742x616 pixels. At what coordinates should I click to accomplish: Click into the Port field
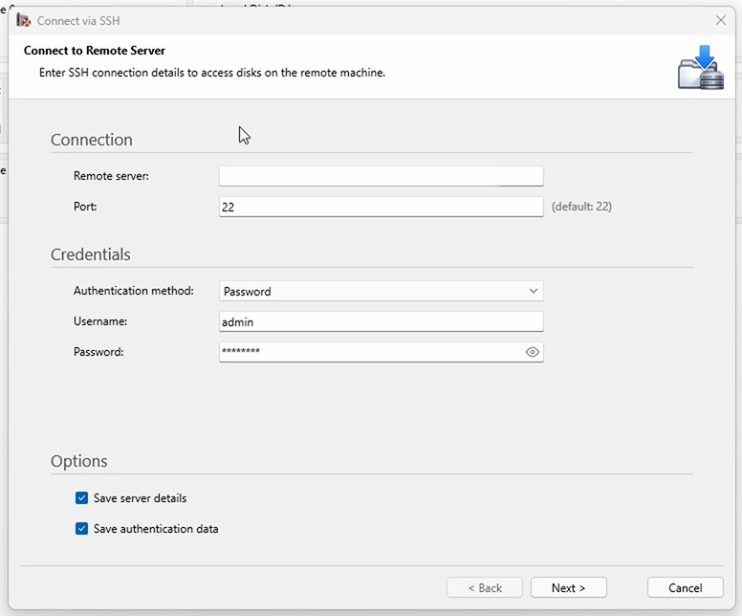click(x=382, y=207)
